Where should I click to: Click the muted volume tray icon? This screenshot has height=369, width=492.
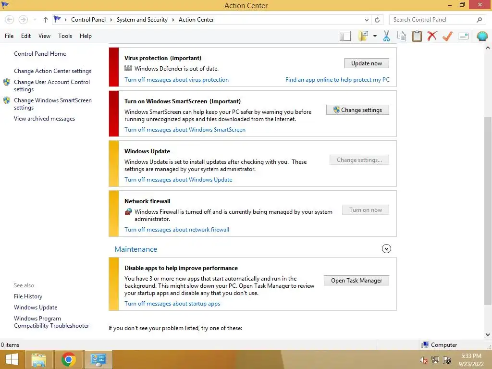(x=424, y=360)
